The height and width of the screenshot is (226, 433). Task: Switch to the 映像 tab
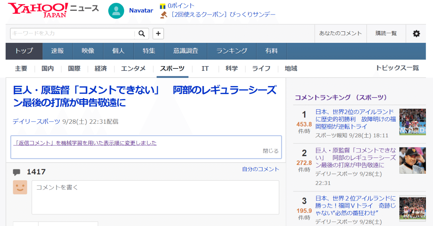88,51
